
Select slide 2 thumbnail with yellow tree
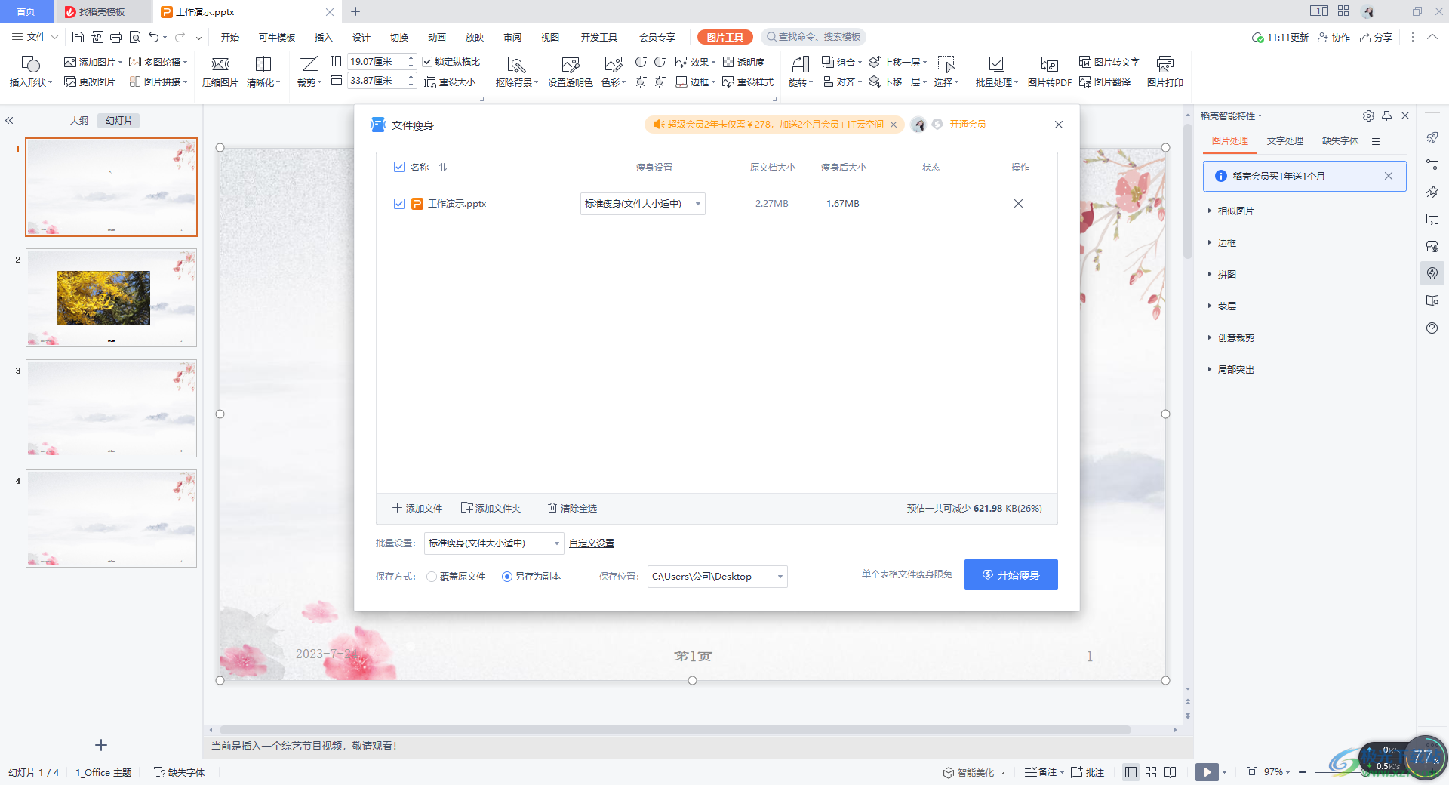click(111, 297)
